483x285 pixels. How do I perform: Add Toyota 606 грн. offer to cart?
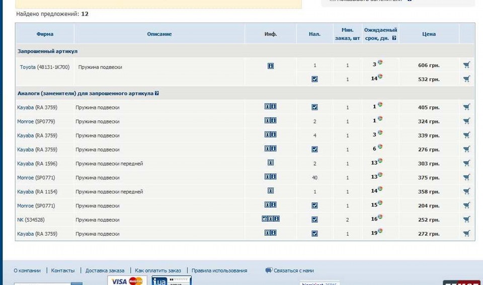(466, 65)
